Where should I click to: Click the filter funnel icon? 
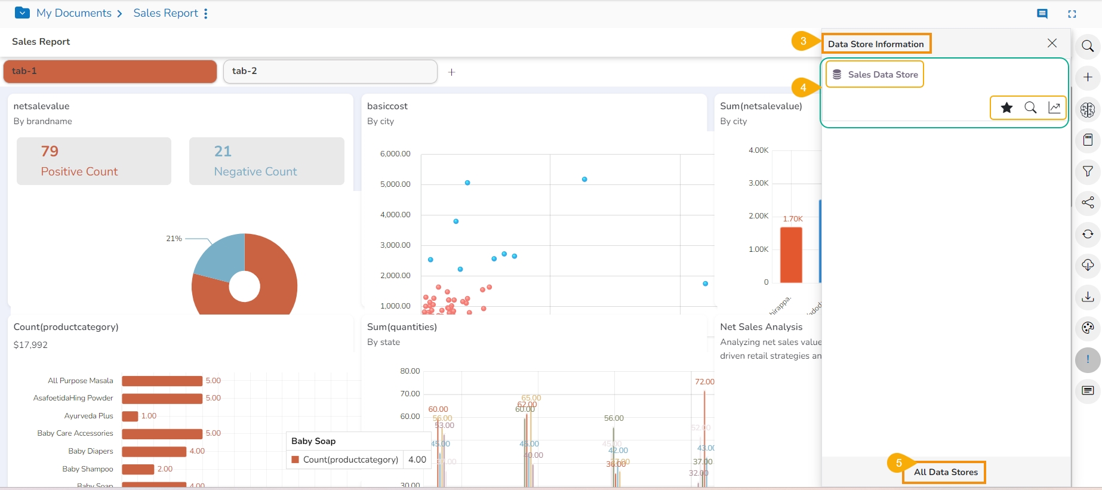pyautogui.click(x=1088, y=172)
